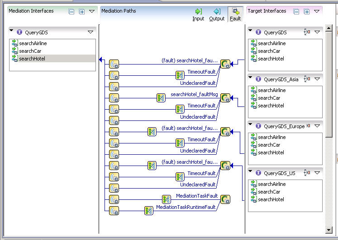Image resolution: width=338 pixels, height=240 pixels.
Task: Open the QueryGDS_US target dropdown arrow
Action: [317, 173]
